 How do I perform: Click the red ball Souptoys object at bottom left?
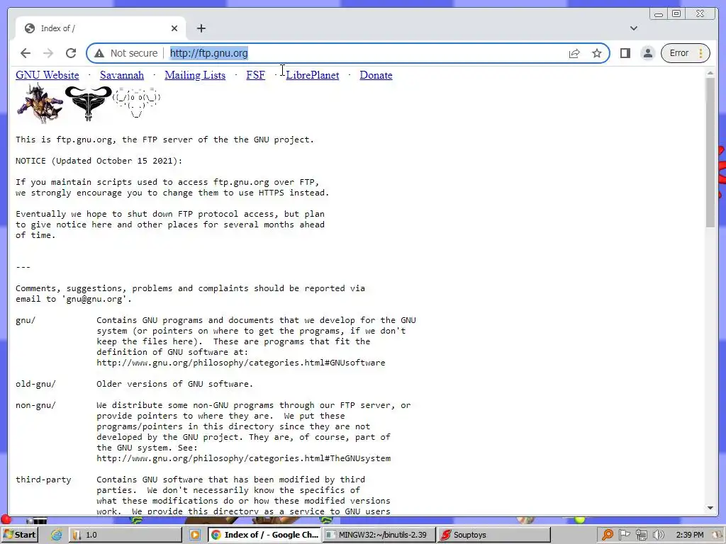tap(6, 519)
